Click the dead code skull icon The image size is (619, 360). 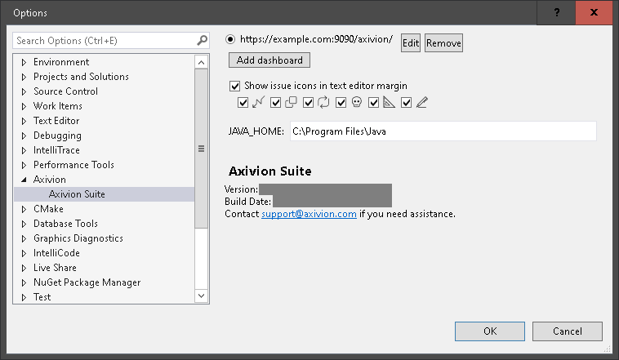coord(357,103)
